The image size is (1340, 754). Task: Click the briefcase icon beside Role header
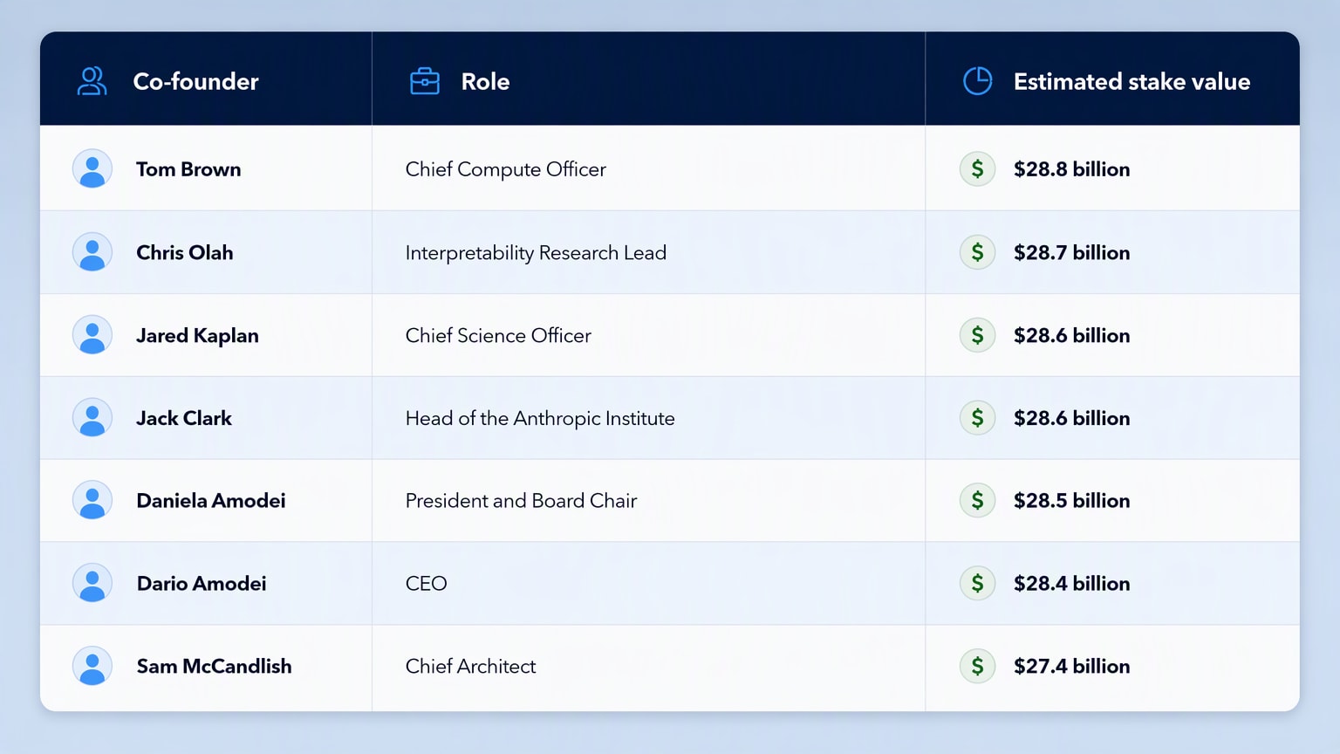(425, 81)
